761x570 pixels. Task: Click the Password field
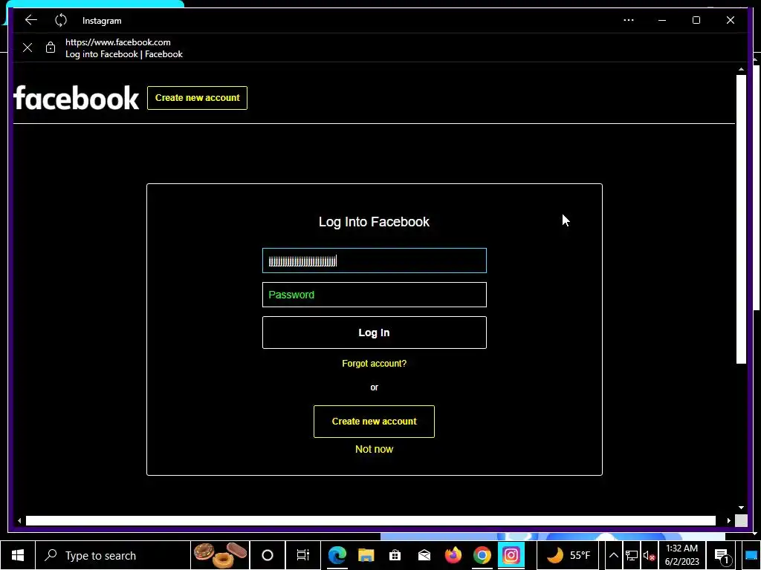pyautogui.click(x=375, y=295)
